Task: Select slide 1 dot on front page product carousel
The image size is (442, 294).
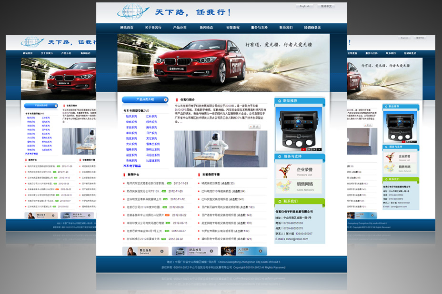Action: pos(304,149)
